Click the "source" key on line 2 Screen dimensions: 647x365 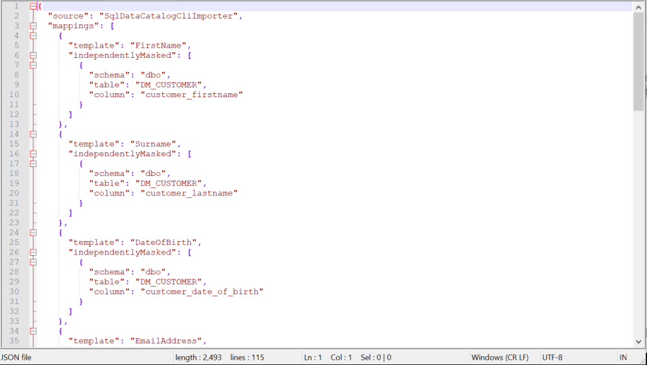[x=68, y=16]
